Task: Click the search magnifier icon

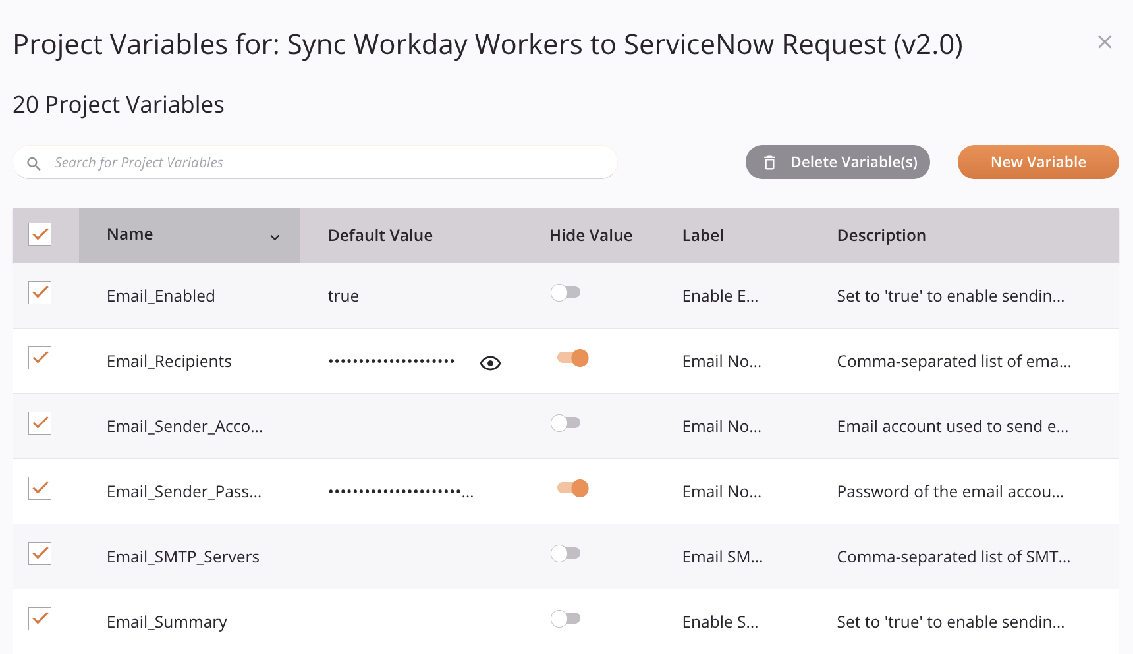Action: point(34,163)
